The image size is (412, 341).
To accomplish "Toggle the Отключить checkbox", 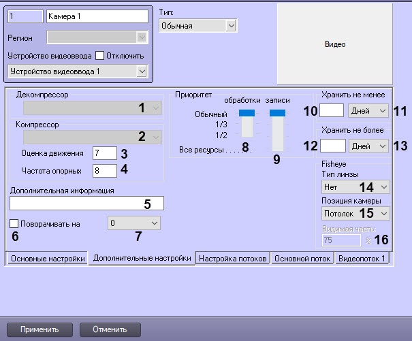I will (x=99, y=55).
